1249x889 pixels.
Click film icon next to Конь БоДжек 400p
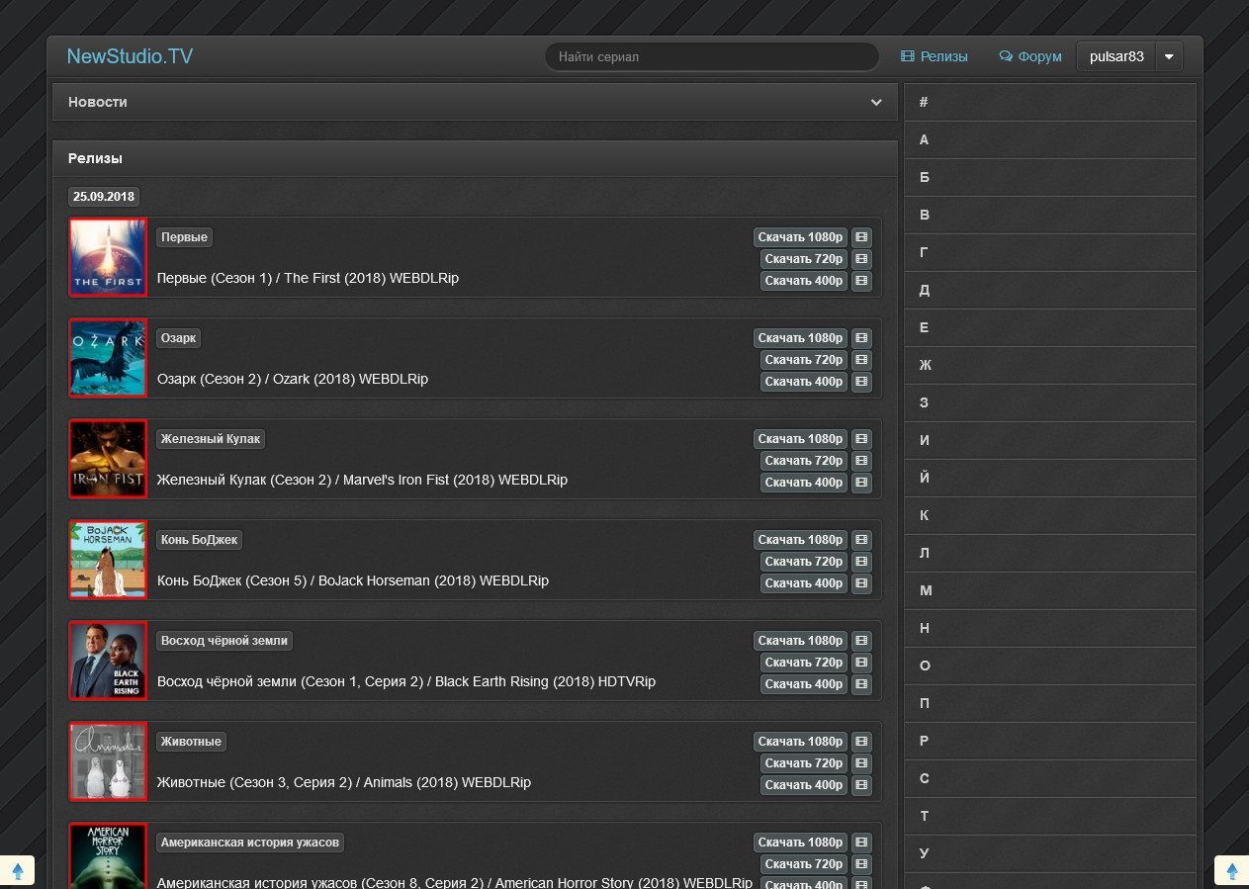pos(861,583)
